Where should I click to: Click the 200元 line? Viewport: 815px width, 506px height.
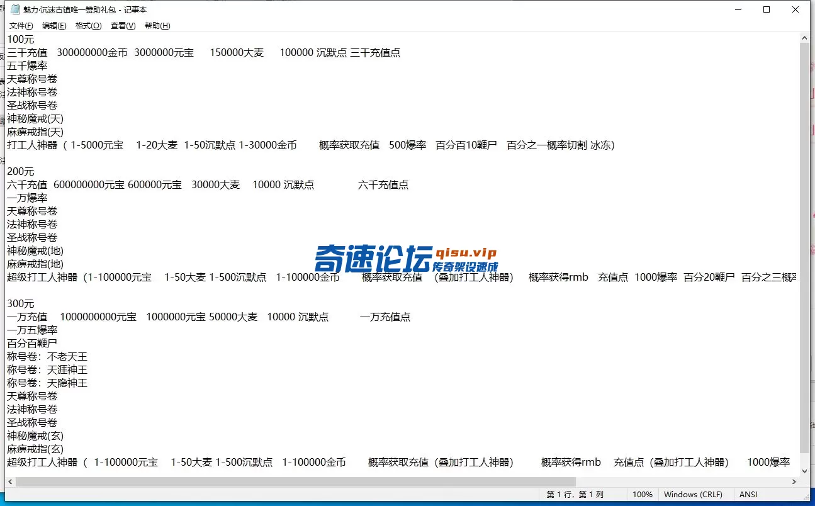point(21,172)
